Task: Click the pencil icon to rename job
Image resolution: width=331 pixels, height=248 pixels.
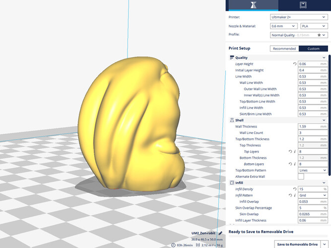Action: pyautogui.click(x=220, y=233)
